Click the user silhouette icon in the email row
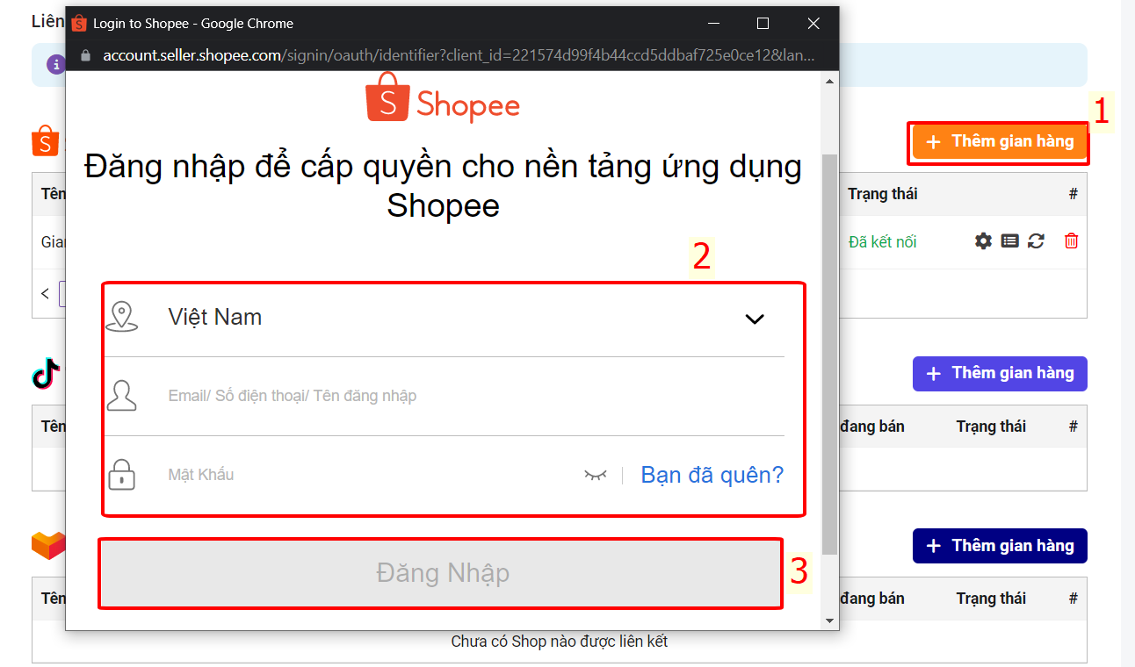This screenshot has height=667, width=1135. pos(121,396)
